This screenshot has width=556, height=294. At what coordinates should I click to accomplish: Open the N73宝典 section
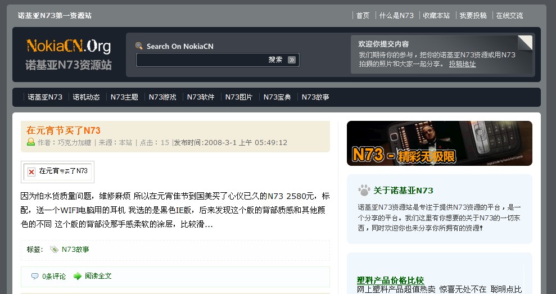277,97
